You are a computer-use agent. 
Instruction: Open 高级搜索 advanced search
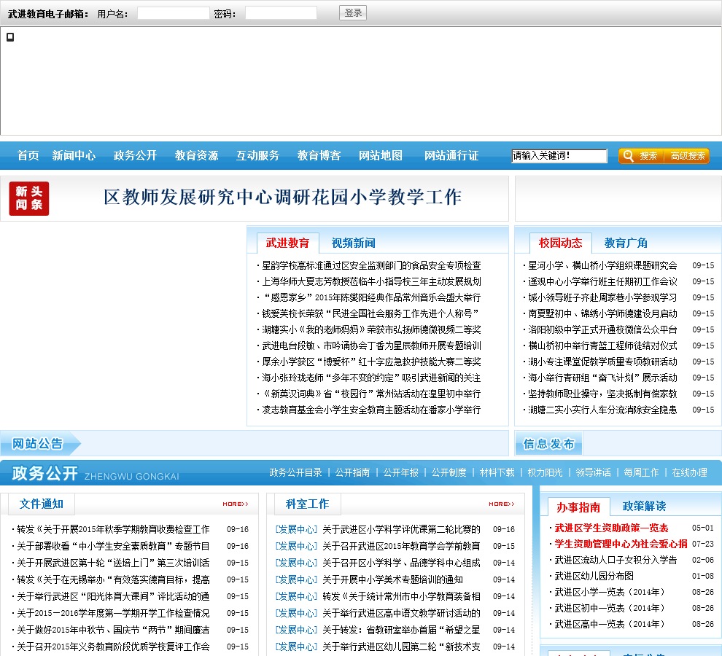point(687,156)
